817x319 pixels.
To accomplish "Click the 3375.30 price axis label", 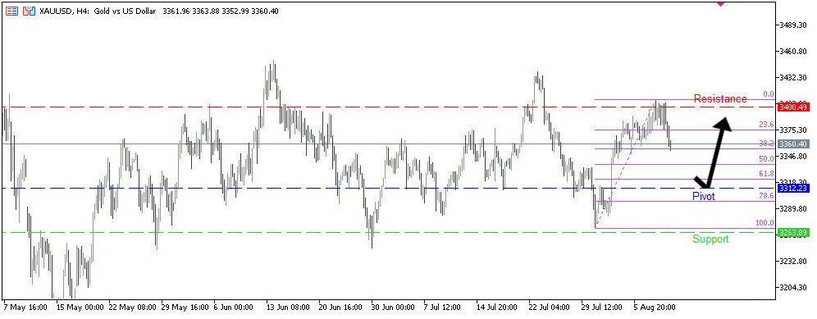I will (x=793, y=130).
